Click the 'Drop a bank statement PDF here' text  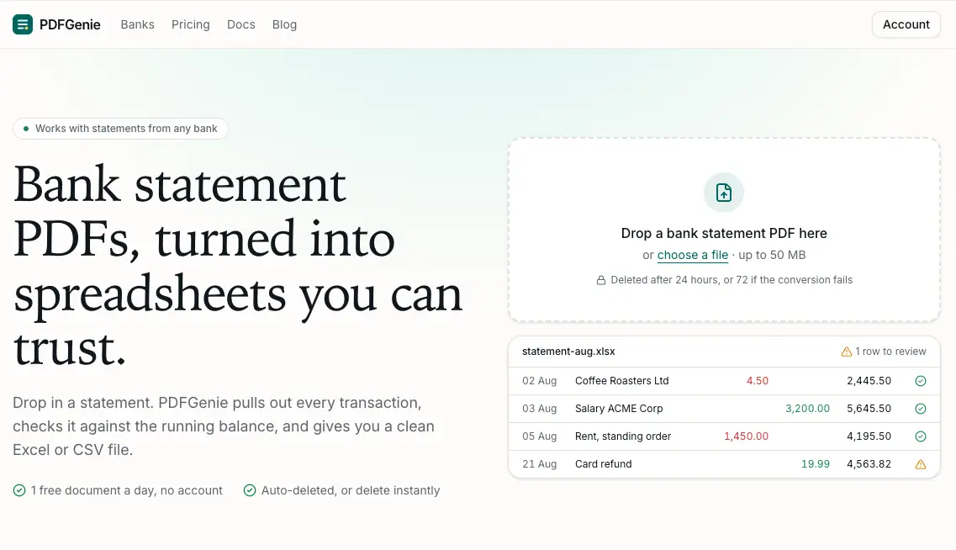[x=724, y=234]
